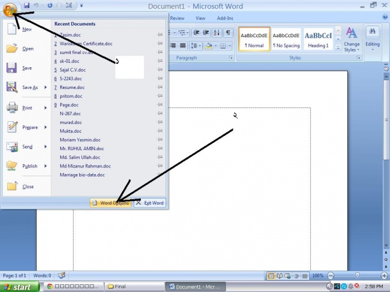Click the Undo icon in Quick Access Toolbar
The image size is (390, 292).
[36, 6]
